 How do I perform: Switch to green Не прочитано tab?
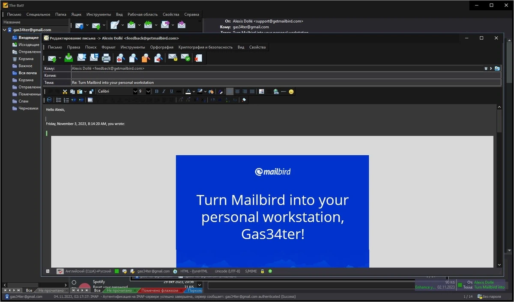pyautogui.click(x=120, y=290)
